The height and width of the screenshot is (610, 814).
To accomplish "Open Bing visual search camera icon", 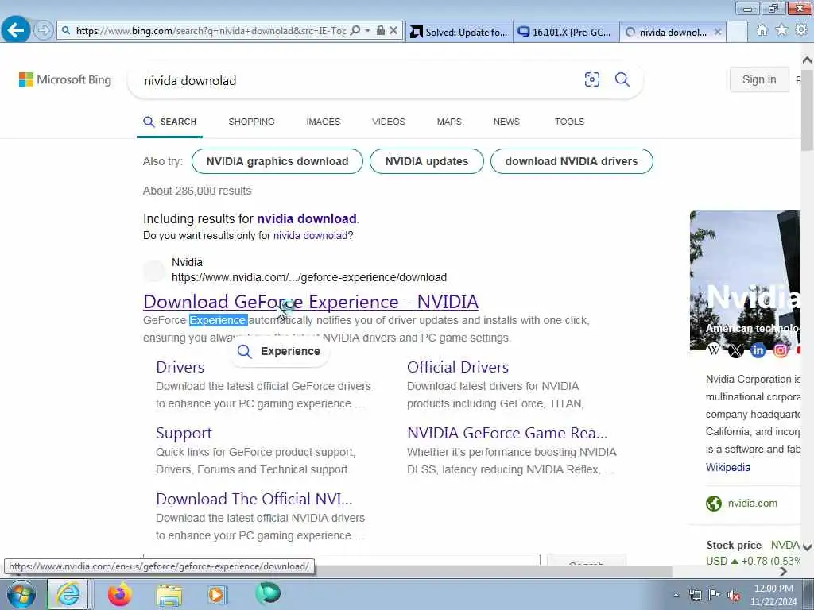I will coord(591,79).
